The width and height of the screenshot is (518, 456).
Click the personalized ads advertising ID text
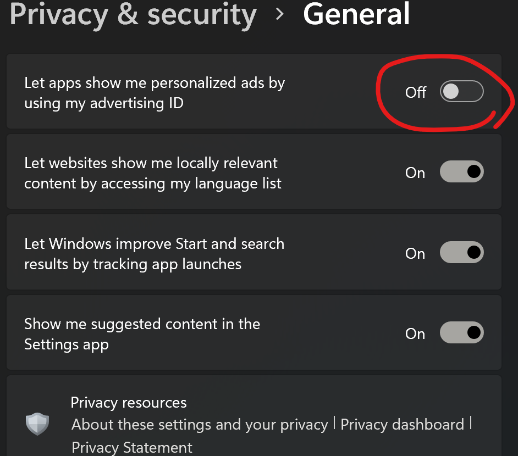pyautogui.click(x=155, y=92)
